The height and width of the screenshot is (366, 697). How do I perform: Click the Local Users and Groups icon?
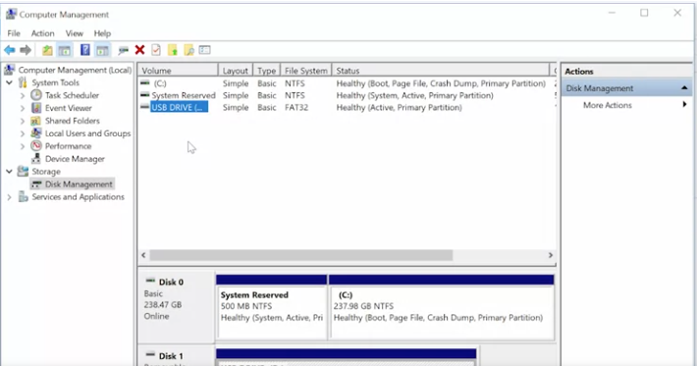(x=36, y=133)
